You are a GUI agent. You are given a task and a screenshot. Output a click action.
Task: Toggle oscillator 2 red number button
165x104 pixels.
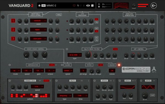(x=13, y=30)
